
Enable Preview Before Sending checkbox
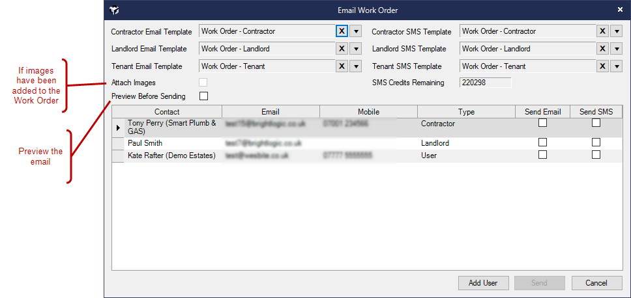pos(203,96)
